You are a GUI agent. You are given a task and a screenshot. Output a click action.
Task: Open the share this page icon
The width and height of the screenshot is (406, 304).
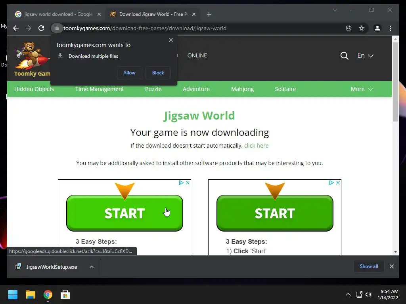coord(349,28)
